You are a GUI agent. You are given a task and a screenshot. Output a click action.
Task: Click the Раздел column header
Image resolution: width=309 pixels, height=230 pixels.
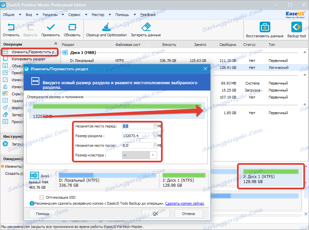tap(87, 45)
